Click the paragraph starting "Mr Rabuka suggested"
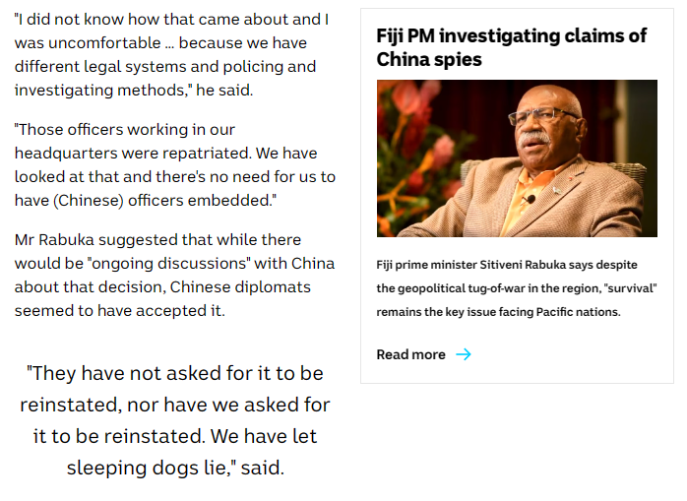Image resolution: width=687 pixels, height=501 pixels. 174,275
